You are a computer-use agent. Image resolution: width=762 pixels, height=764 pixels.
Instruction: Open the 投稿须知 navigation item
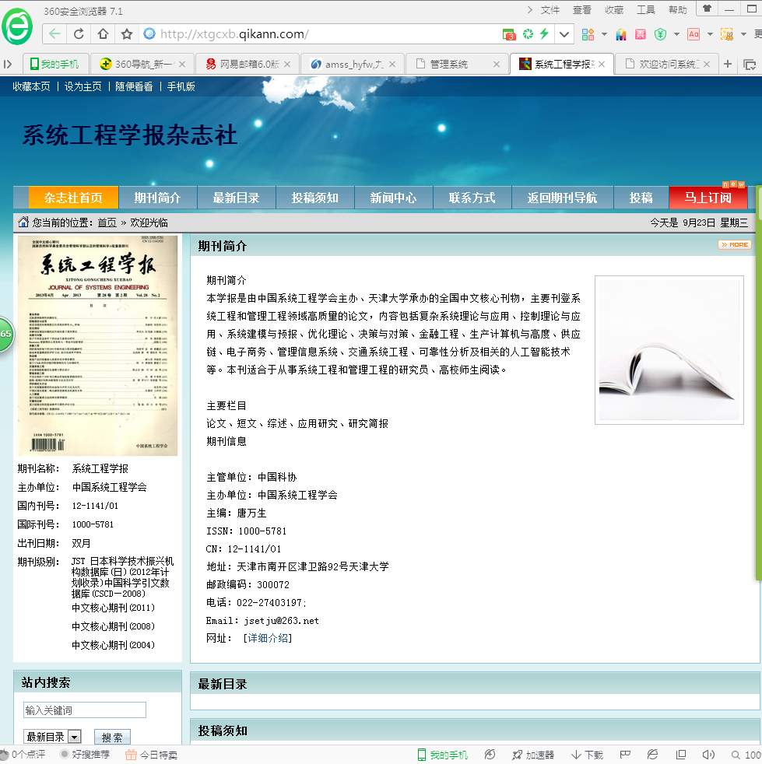[x=315, y=198]
